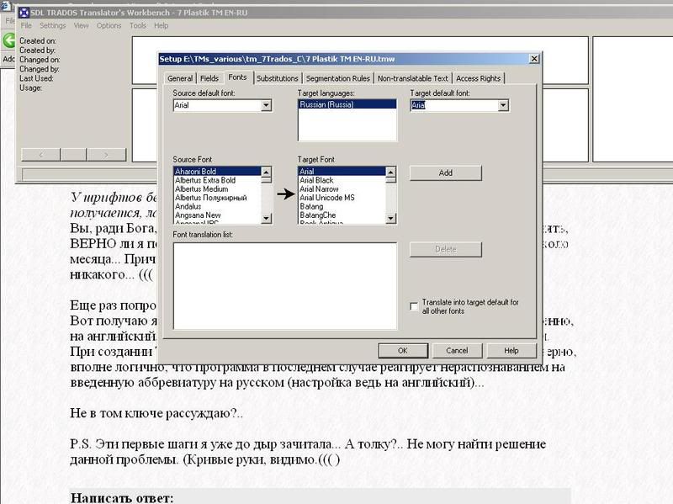The width and height of the screenshot is (673, 504).
Task: Select Albertus Extra Bold source font
Action: click(217, 180)
